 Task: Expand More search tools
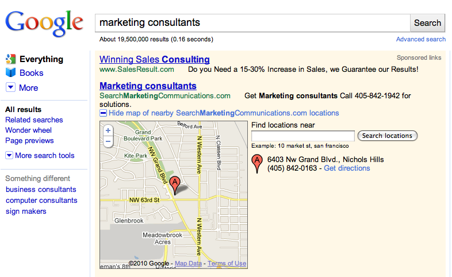point(9,155)
